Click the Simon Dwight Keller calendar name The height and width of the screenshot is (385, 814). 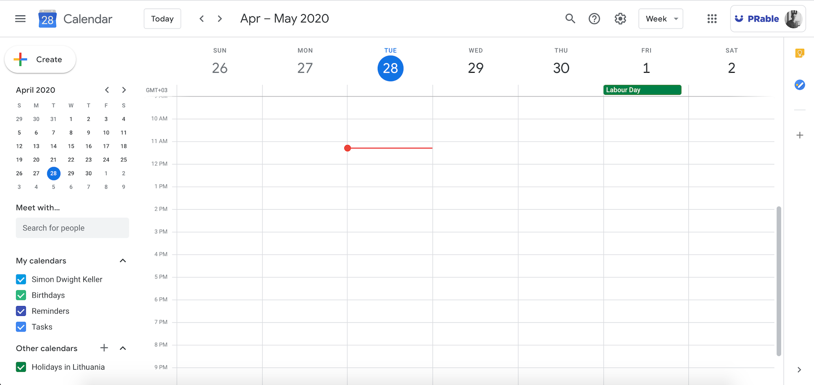[x=67, y=279]
